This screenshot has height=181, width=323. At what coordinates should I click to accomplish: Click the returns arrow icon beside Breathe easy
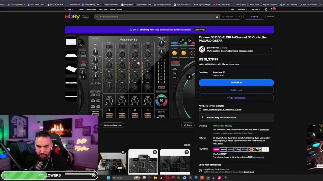203,118
